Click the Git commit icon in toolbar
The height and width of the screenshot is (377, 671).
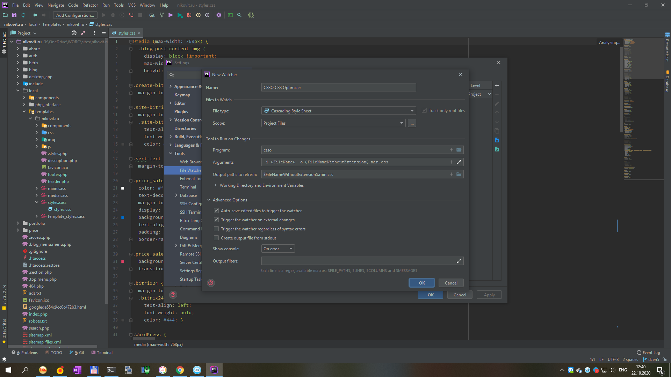click(x=171, y=15)
